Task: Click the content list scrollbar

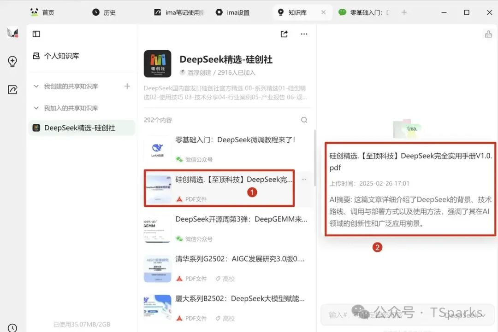Action: (315, 158)
